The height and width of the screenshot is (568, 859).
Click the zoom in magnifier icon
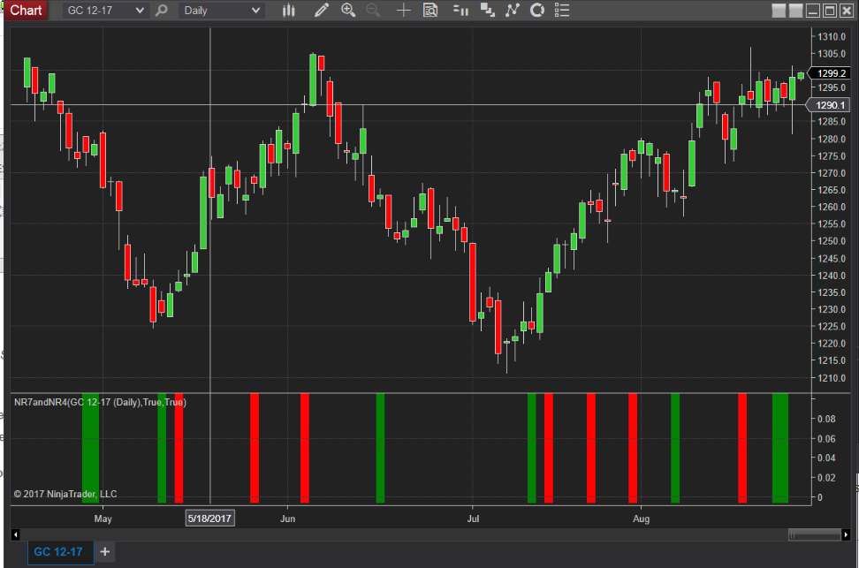click(x=348, y=11)
